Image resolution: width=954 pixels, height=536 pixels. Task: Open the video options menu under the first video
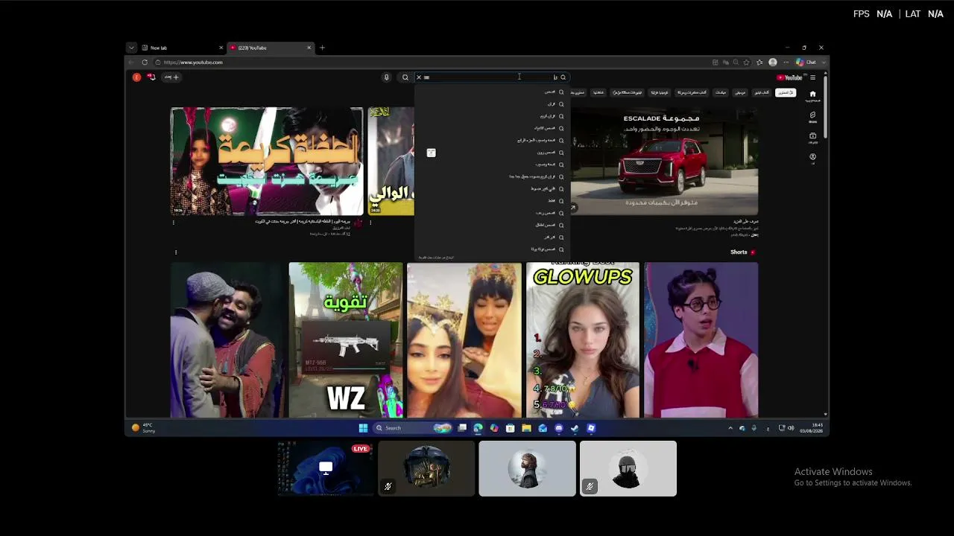click(x=174, y=222)
